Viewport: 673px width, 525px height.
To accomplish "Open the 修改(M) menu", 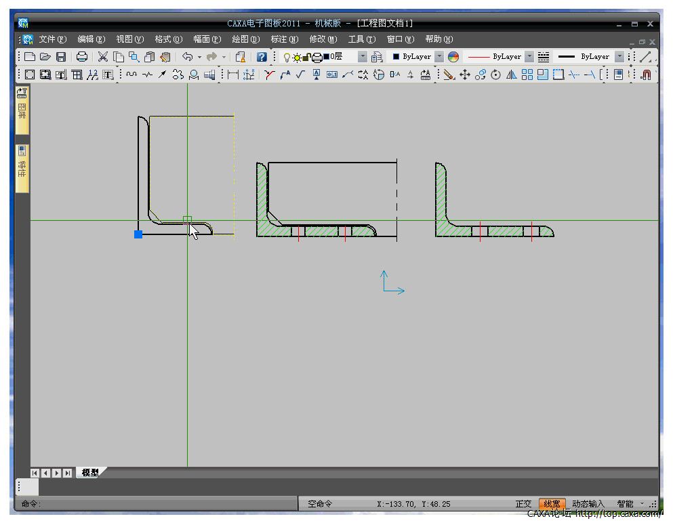I will [323, 39].
